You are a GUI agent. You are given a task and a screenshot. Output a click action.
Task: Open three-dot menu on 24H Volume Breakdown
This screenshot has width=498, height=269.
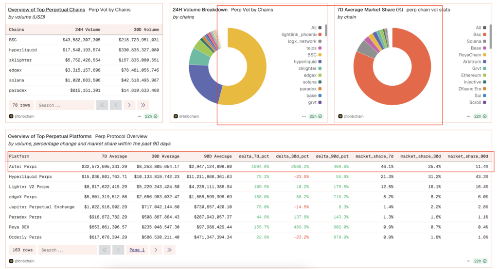[304, 116]
